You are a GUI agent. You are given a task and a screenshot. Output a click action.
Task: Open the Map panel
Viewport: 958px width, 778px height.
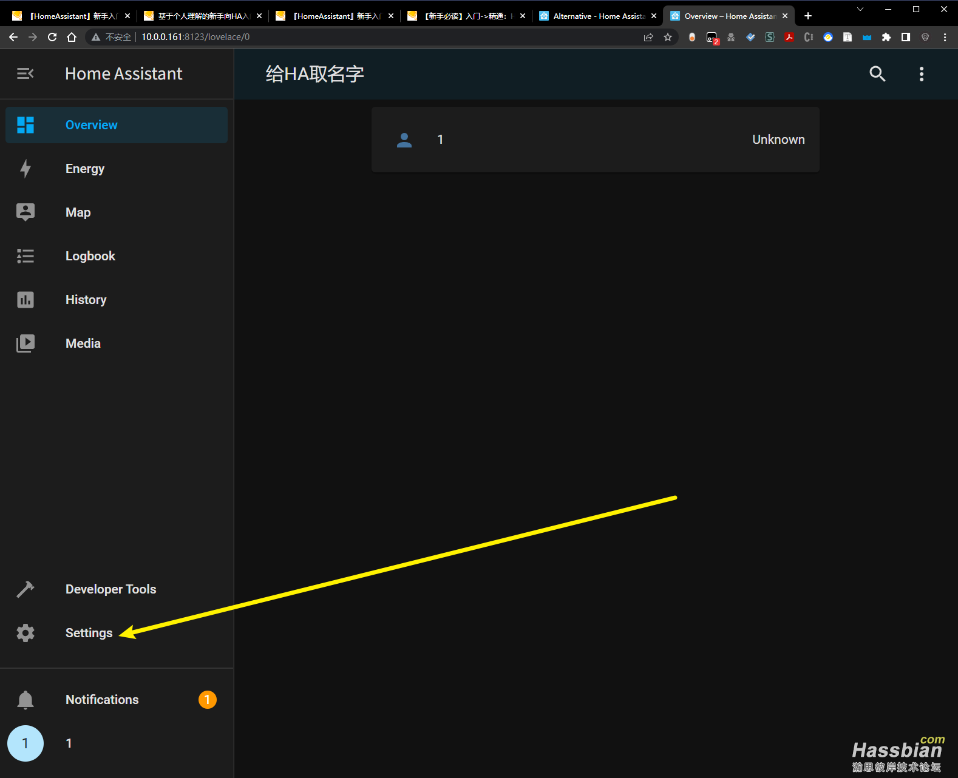[x=117, y=212]
